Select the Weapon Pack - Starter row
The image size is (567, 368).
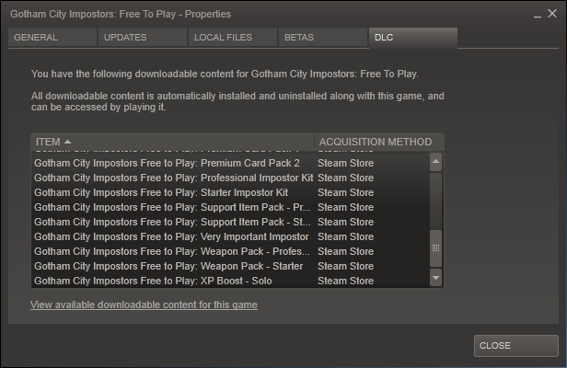pyautogui.click(x=230, y=266)
